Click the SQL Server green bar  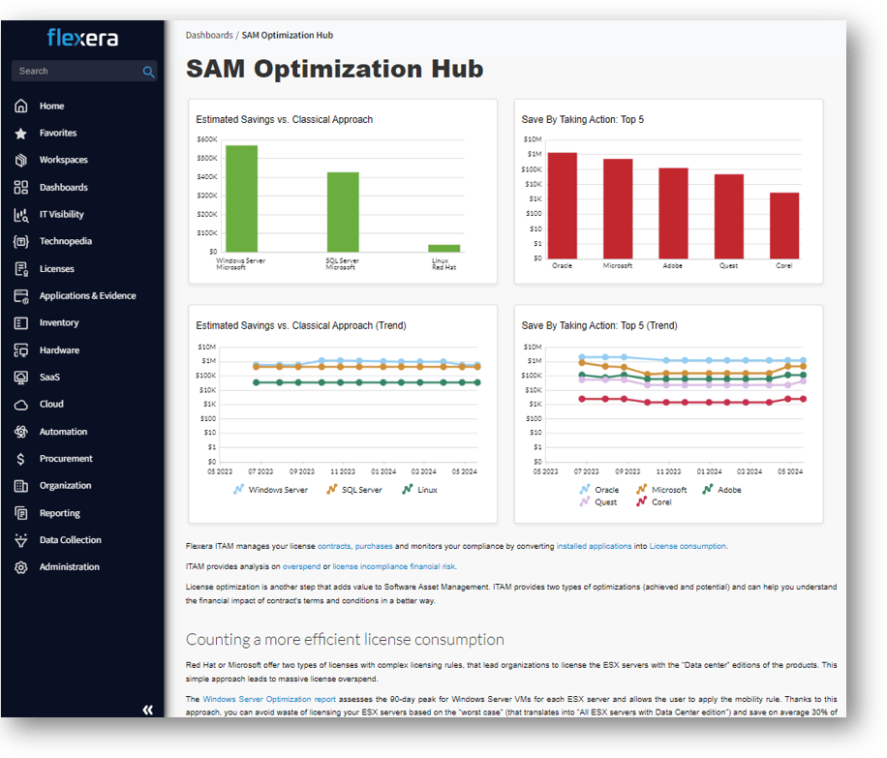click(x=343, y=212)
